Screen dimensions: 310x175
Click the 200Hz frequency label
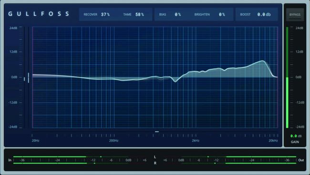tap(114, 141)
